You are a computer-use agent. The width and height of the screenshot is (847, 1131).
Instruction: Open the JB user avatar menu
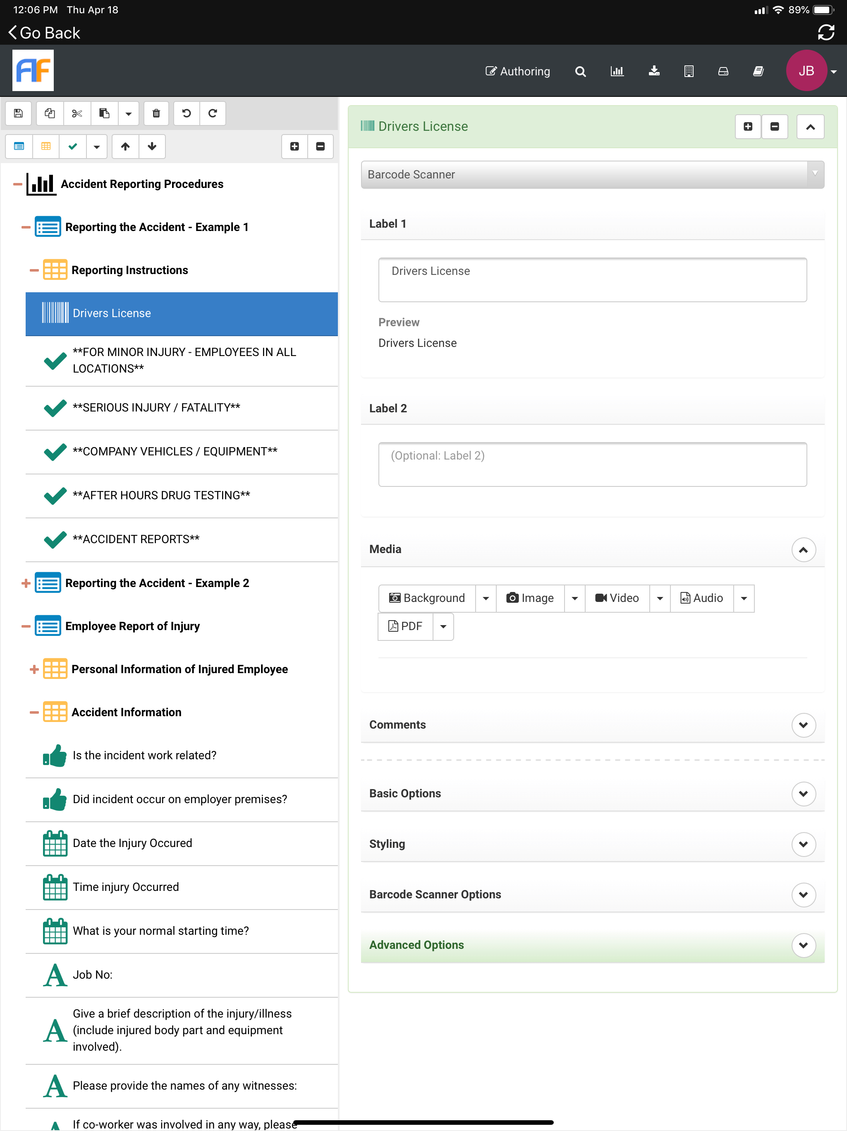[811, 71]
